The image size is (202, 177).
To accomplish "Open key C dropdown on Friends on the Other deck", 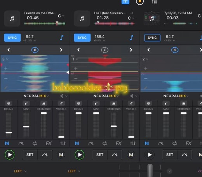I will [61, 16].
